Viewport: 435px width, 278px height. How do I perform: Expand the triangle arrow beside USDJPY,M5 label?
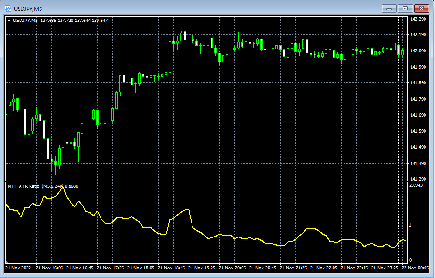point(9,21)
